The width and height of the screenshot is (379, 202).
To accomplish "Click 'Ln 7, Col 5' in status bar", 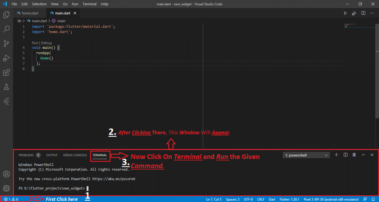I will pyautogui.click(x=214, y=199).
